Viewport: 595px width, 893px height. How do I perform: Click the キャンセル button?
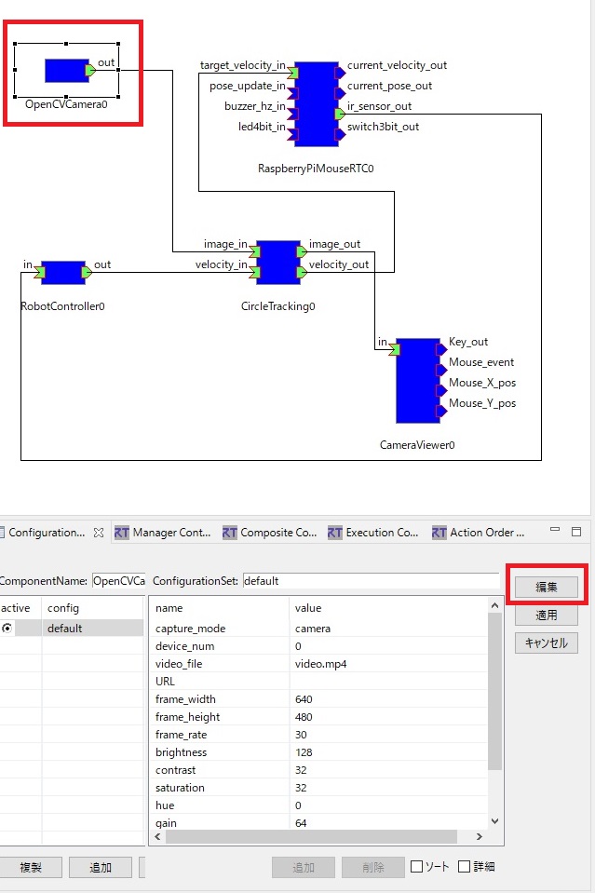pos(546,643)
